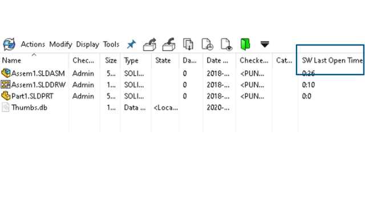
Task: Open the Actions menu
Action: pyautogui.click(x=33, y=44)
